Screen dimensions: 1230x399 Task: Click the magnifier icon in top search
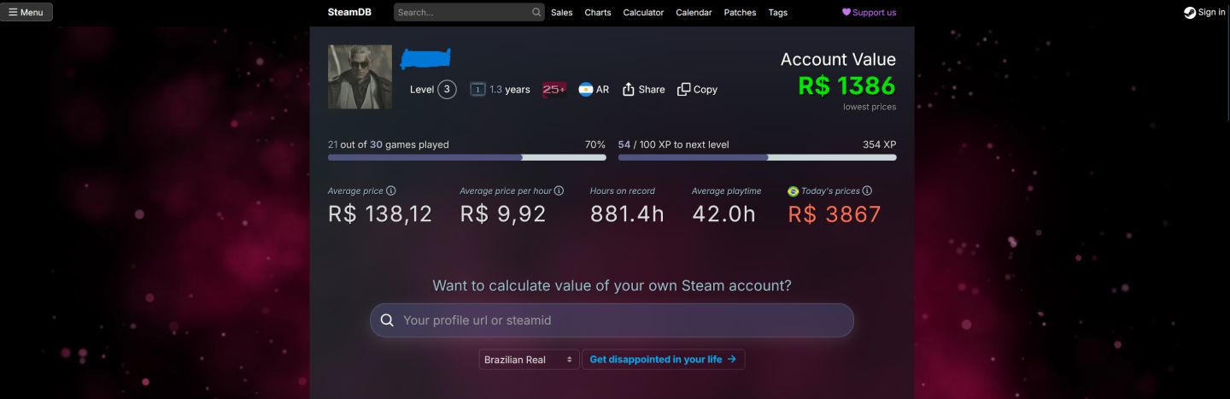(536, 12)
